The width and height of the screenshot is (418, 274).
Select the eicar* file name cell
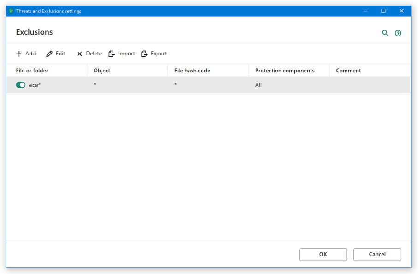click(35, 85)
